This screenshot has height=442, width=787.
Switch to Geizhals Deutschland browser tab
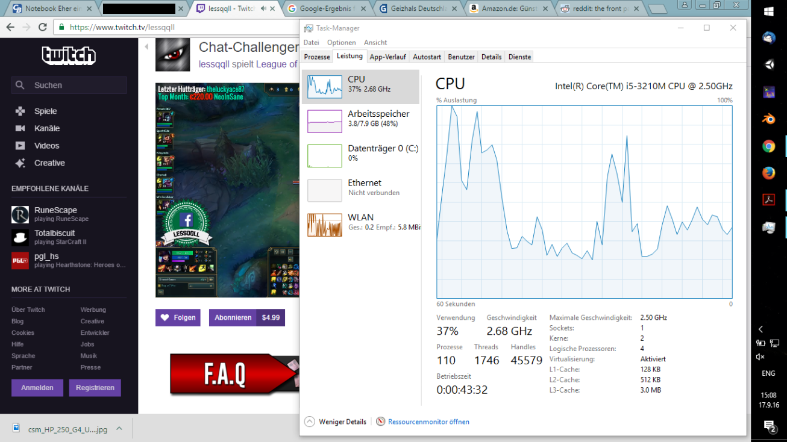tap(419, 8)
